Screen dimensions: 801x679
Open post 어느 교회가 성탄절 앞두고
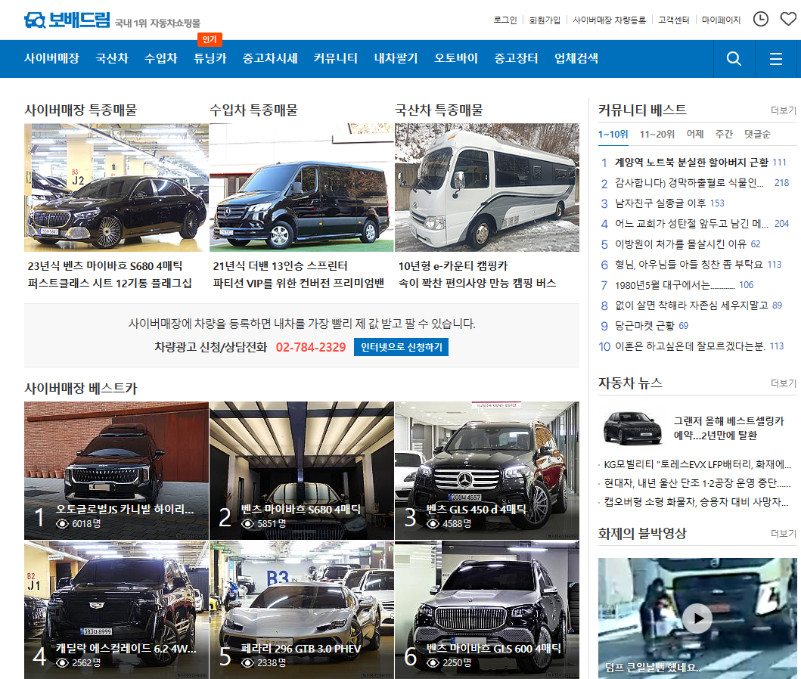(691, 224)
